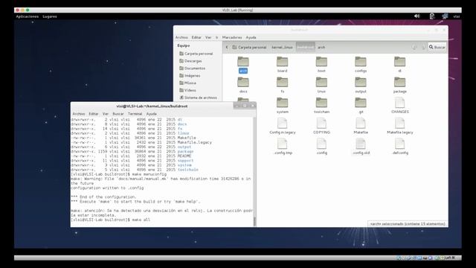Click kernel_linux path bar button
476x268 pixels.
coord(282,47)
